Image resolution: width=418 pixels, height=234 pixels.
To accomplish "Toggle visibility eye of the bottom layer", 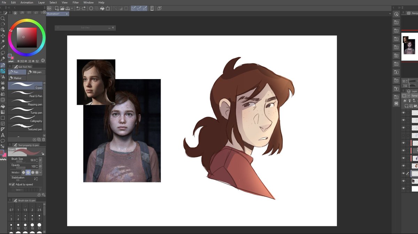I will (403, 189).
